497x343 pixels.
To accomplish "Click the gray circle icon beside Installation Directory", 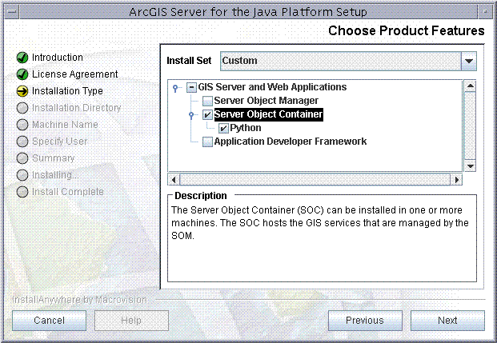I will (22, 108).
